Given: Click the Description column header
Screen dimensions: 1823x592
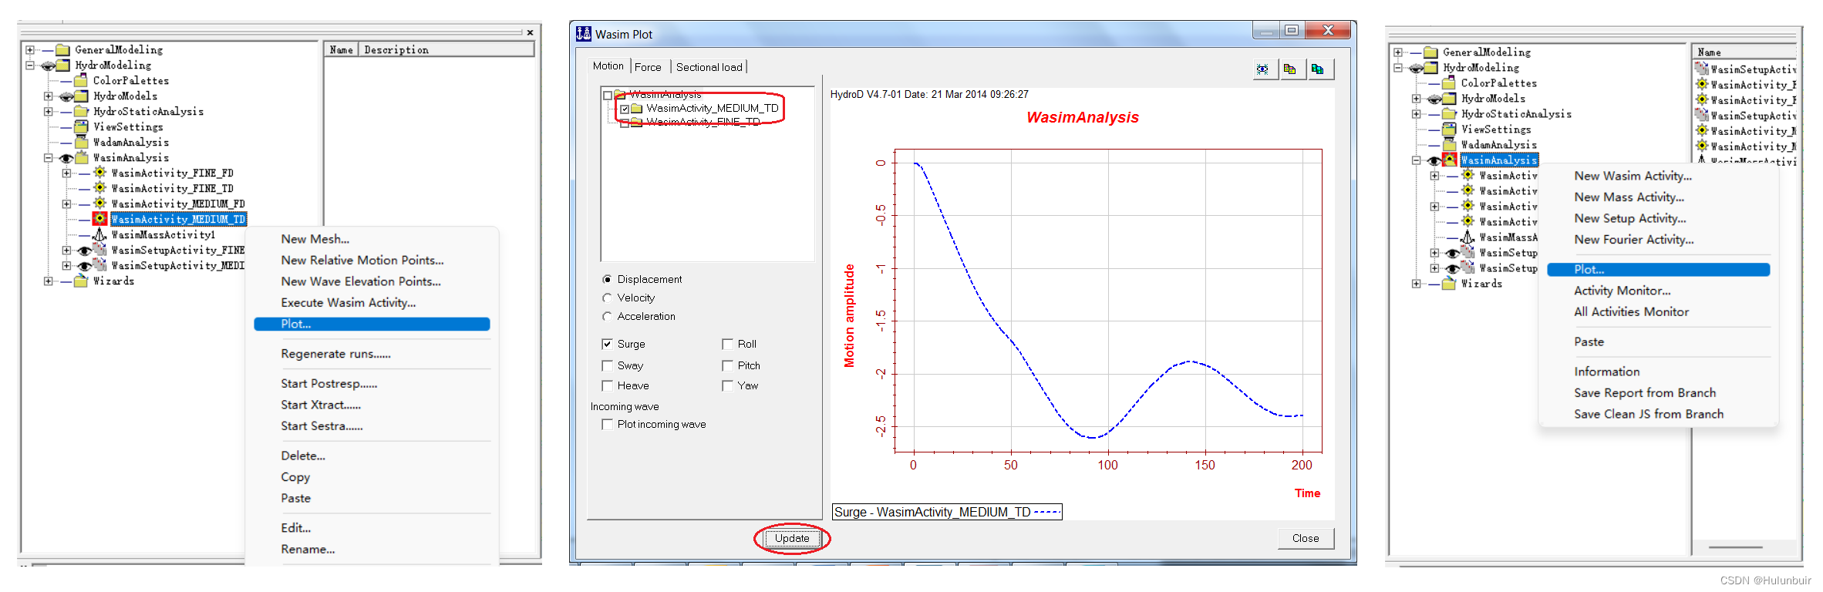Looking at the screenshot, I should tap(446, 49).
